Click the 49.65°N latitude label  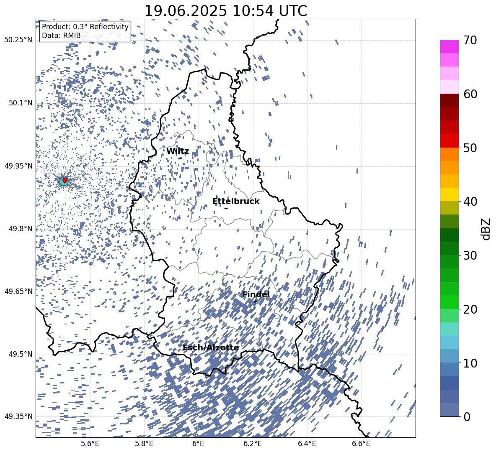click(18, 291)
